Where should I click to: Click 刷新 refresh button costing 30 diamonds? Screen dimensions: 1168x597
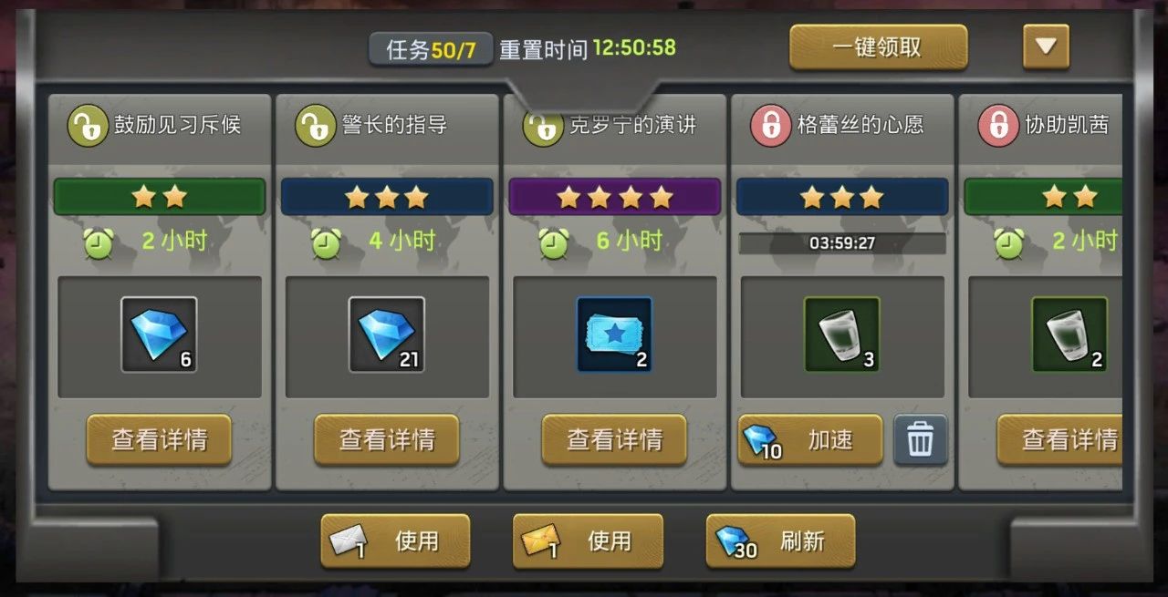coord(780,541)
